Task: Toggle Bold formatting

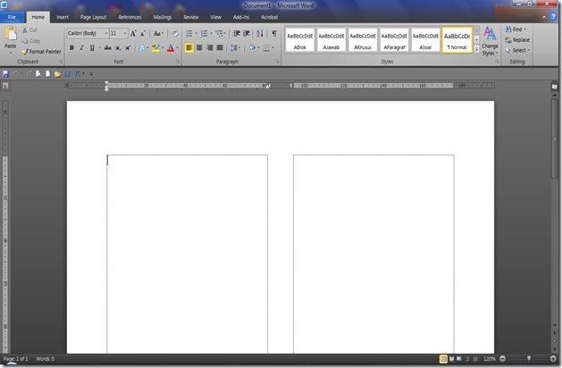Action: 71,47
